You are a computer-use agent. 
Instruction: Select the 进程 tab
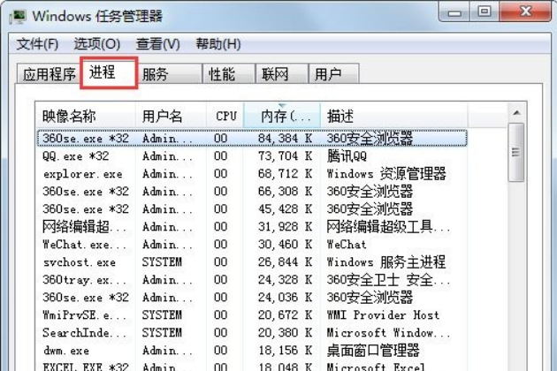pos(109,72)
